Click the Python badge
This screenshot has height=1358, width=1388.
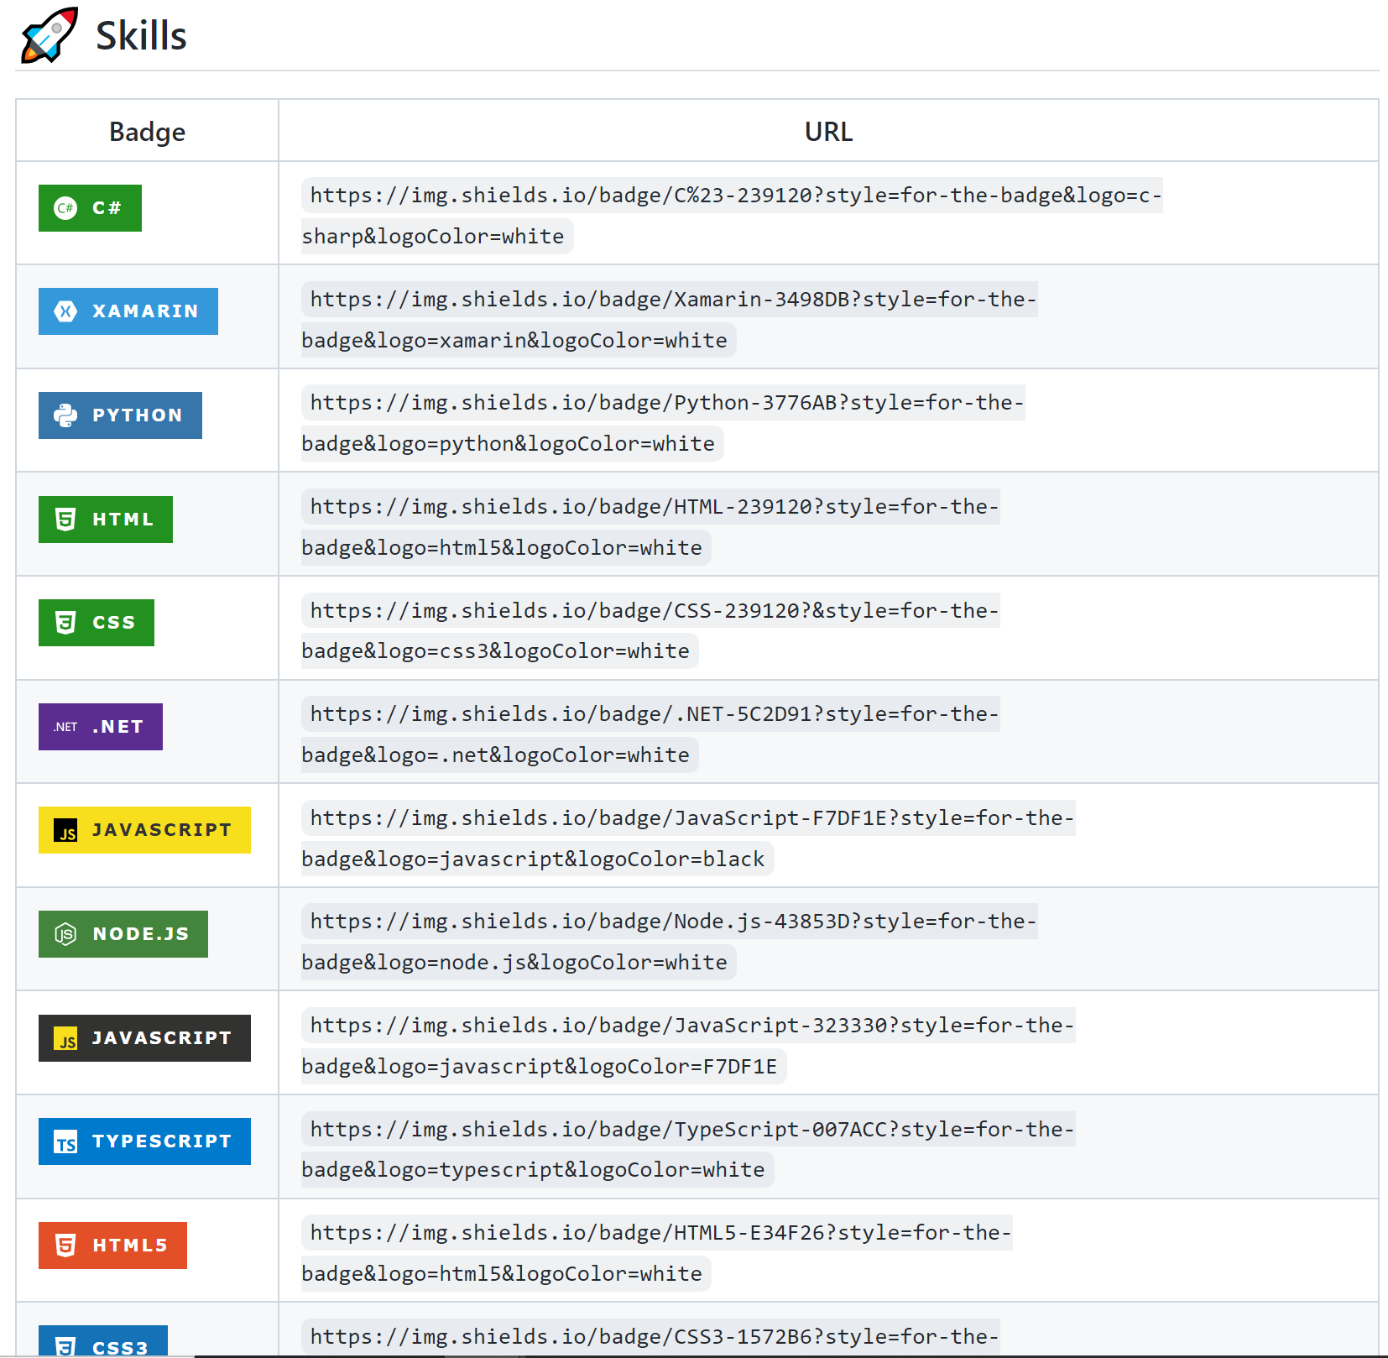[119, 415]
